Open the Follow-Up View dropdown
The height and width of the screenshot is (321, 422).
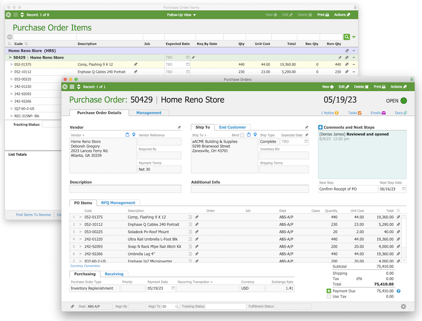(181, 15)
